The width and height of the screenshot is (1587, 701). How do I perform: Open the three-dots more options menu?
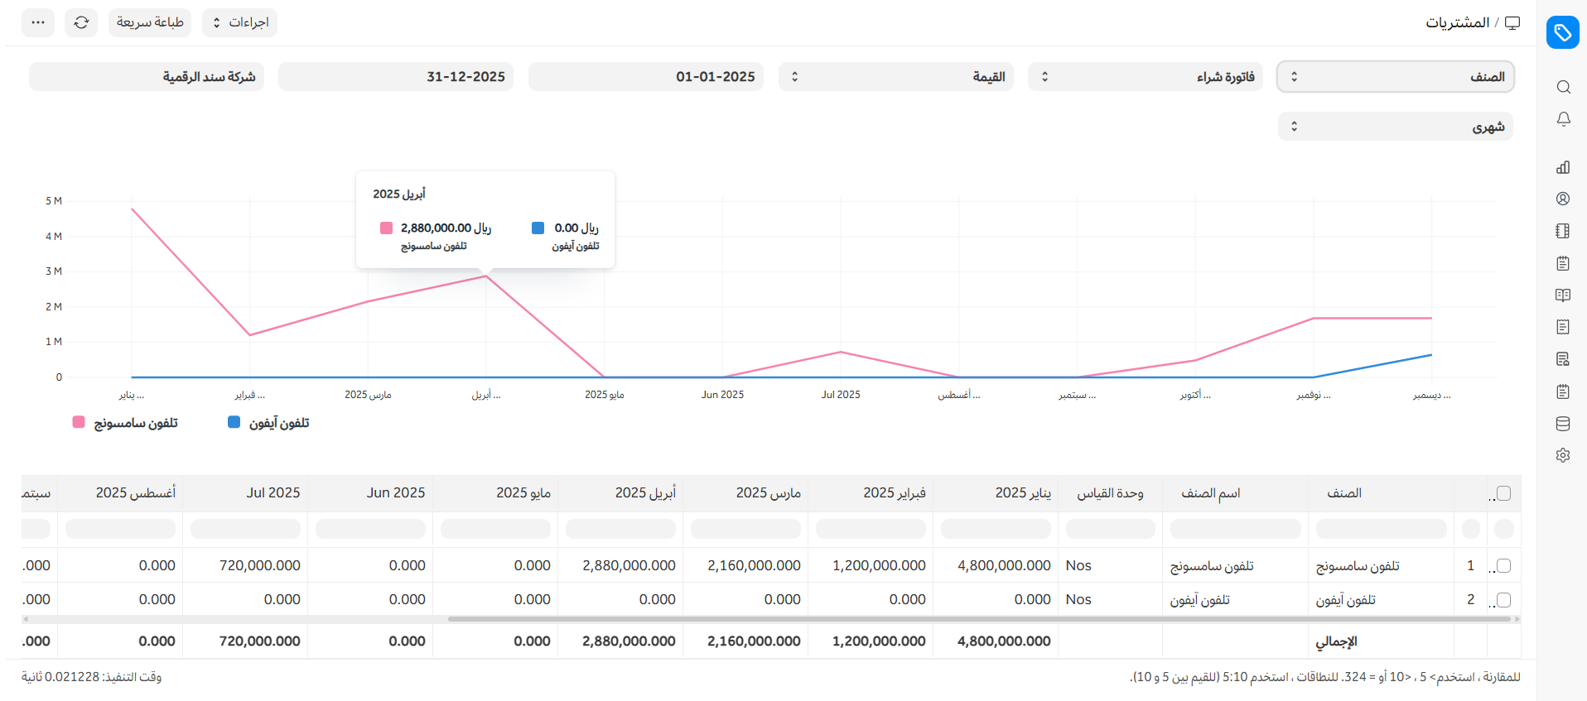pos(38,22)
